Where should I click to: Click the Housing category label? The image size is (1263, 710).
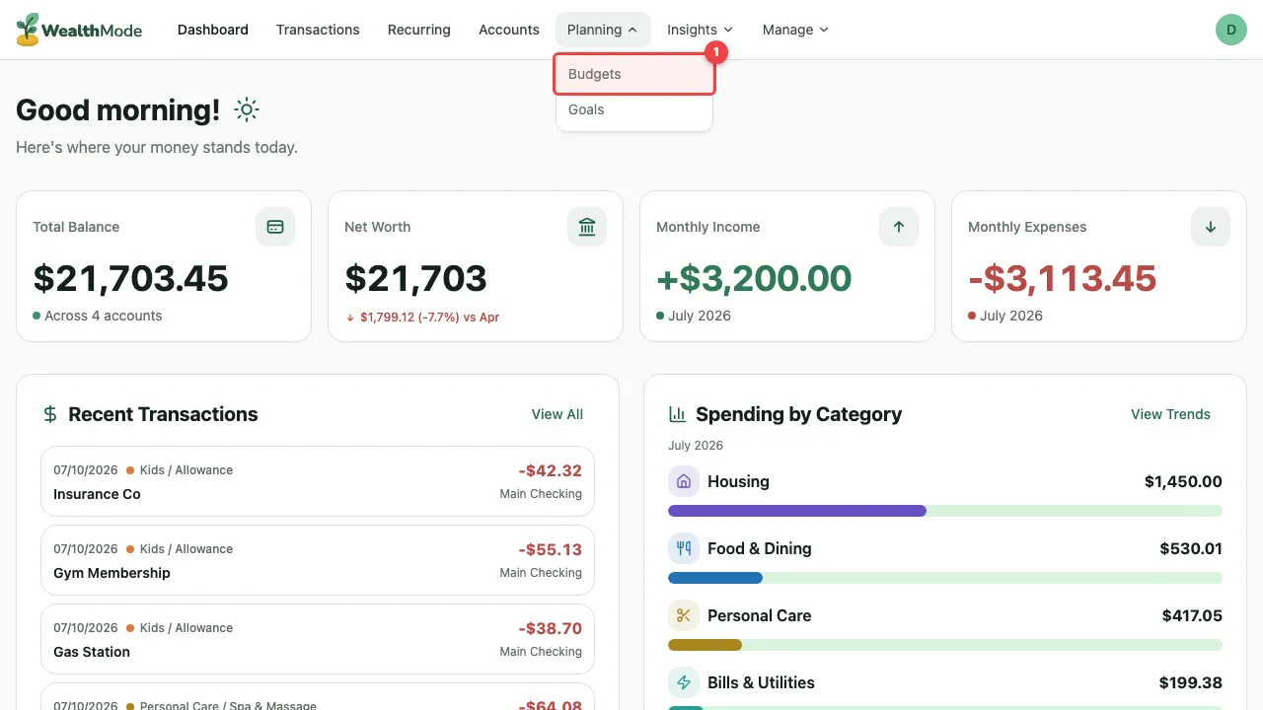tap(738, 481)
